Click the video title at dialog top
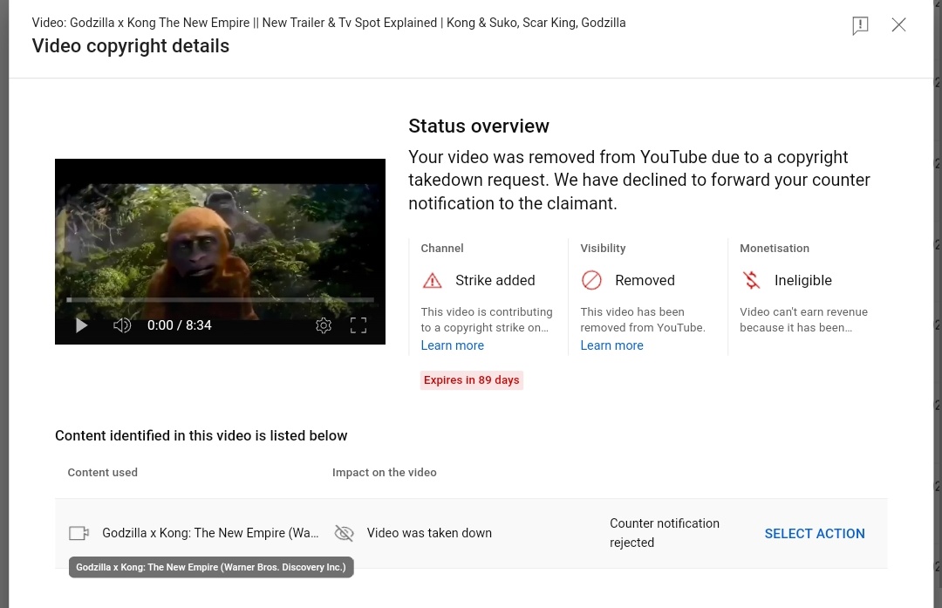This screenshot has width=942, height=608. coord(329,23)
